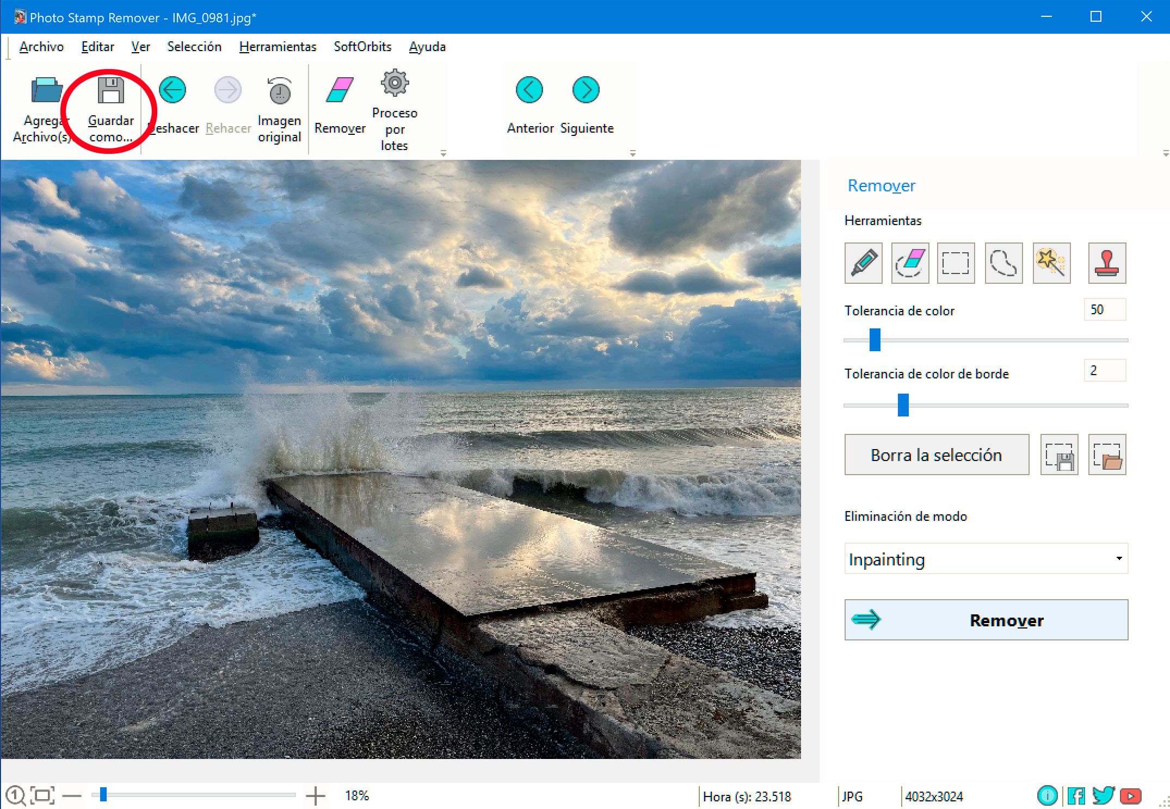Select the Lasso selection tool

pyautogui.click(x=1003, y=263)
